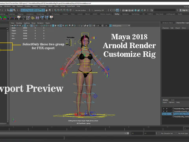189x142 pixels.
Task: Click the circular teal IPR render icon
Action: [135, 10]
